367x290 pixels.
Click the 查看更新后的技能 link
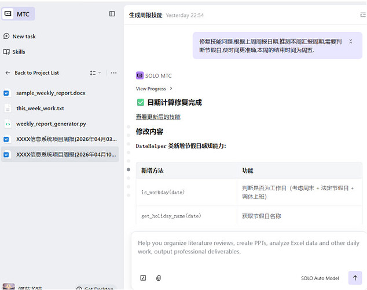click(158, 117)
